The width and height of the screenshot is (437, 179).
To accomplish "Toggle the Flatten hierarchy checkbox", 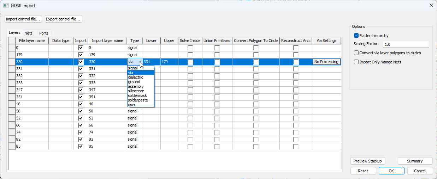I will [356, 36].
